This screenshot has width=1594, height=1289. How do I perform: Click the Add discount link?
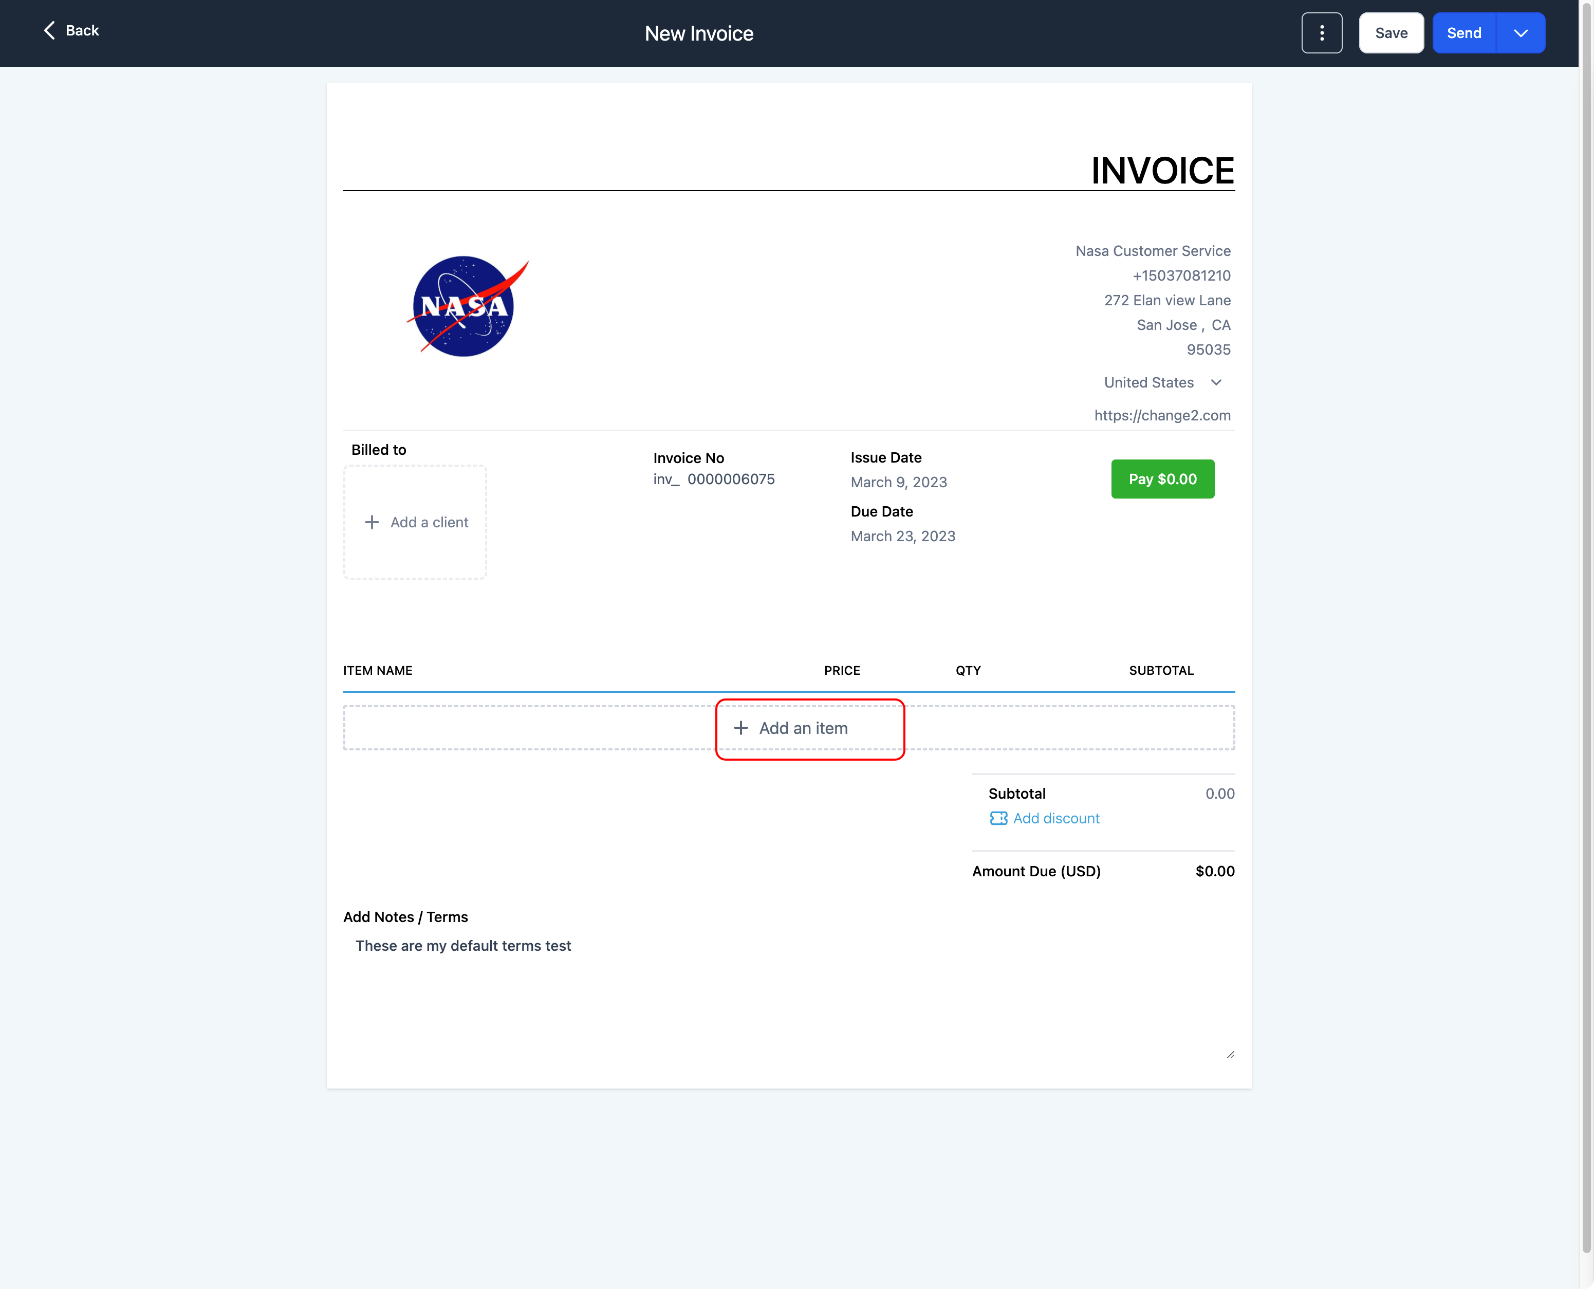click(x=1056, y=818)
